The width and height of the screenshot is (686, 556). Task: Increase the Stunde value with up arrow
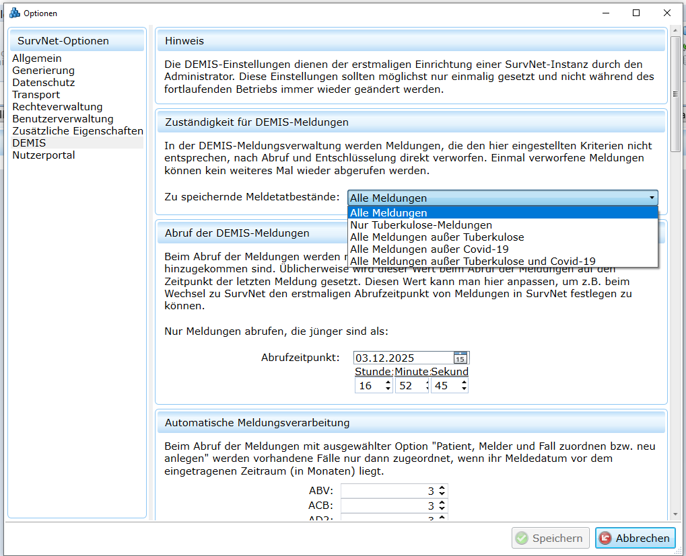click(x=388, y=383)
